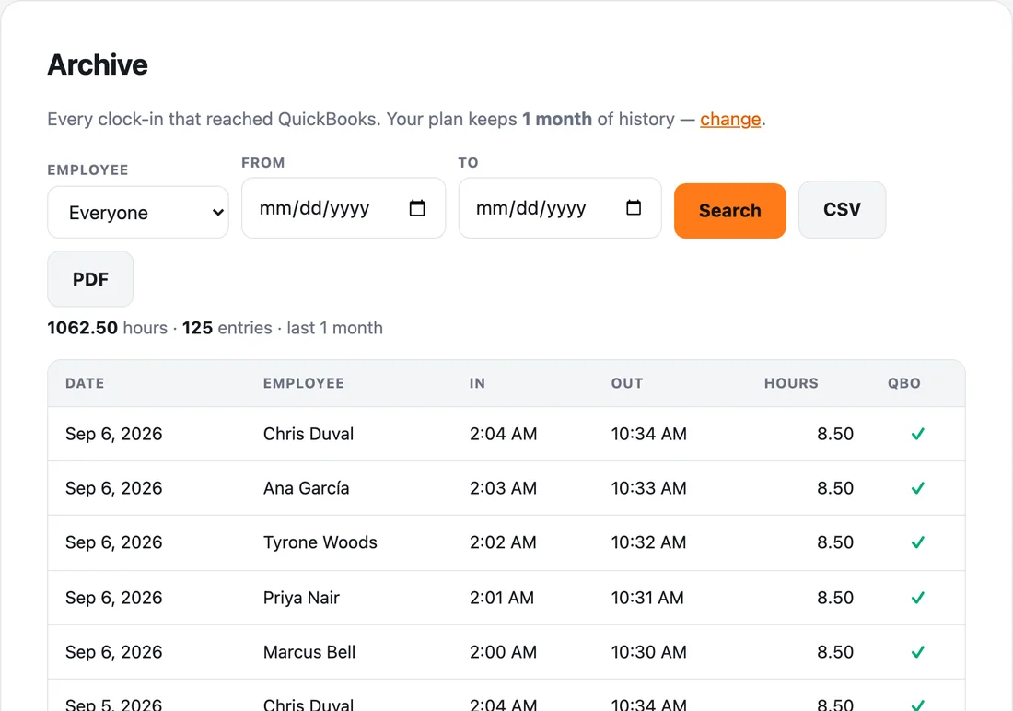Follow the change plan link
1013x711 pixels.
point(730,119)
